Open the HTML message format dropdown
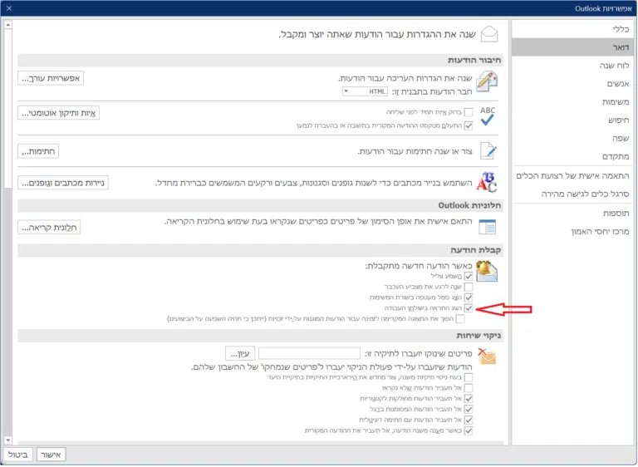 click(x=365, y=91)
